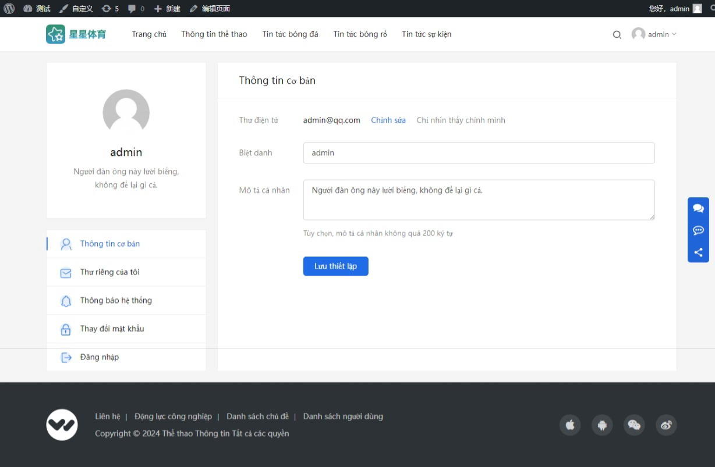Open Danh sách chủ đề footer link

pyautogui.click(x=257, y=416)
